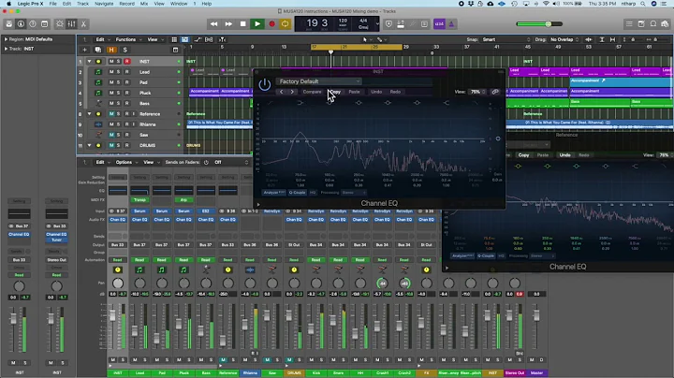Open Editors scissors icon
This screenshot has height=378, width=674.
(x=84, y=24)
